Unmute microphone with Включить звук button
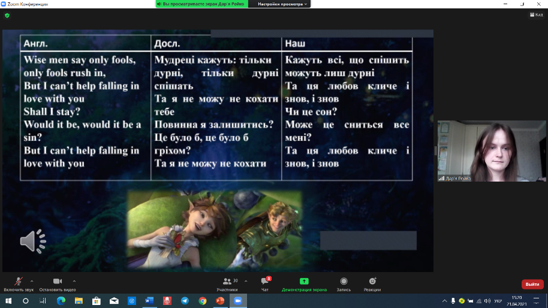 coord(19,281)
